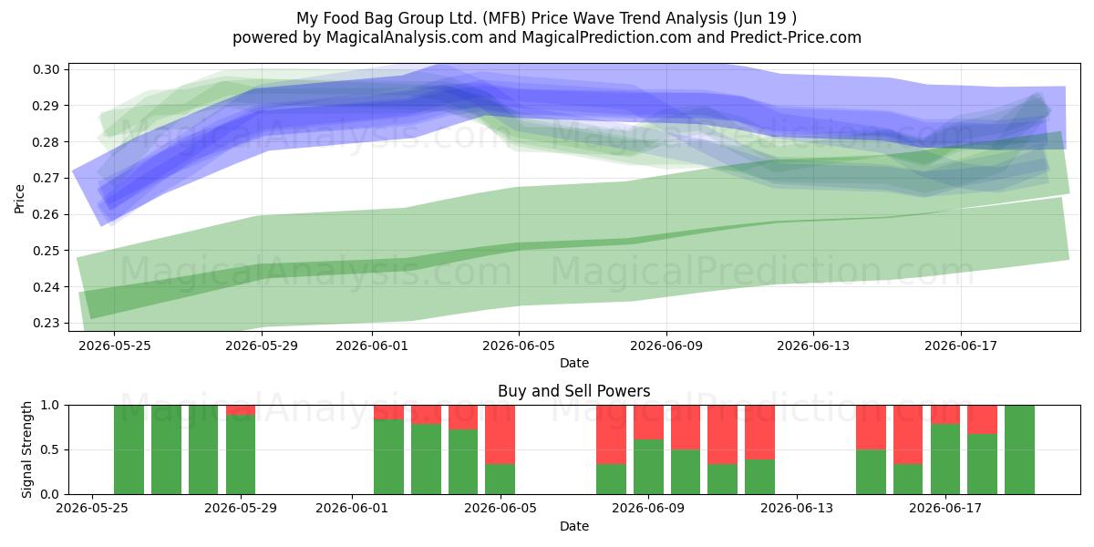Click the 0.27 price tick label

(x=47, y=178)
